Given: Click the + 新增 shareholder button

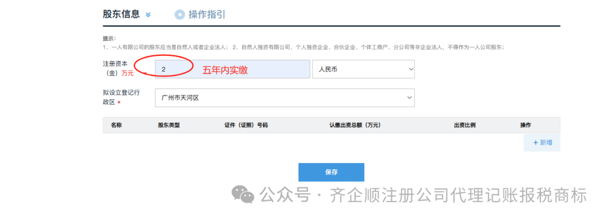Looking at the screenshot, I should point(542,143).
